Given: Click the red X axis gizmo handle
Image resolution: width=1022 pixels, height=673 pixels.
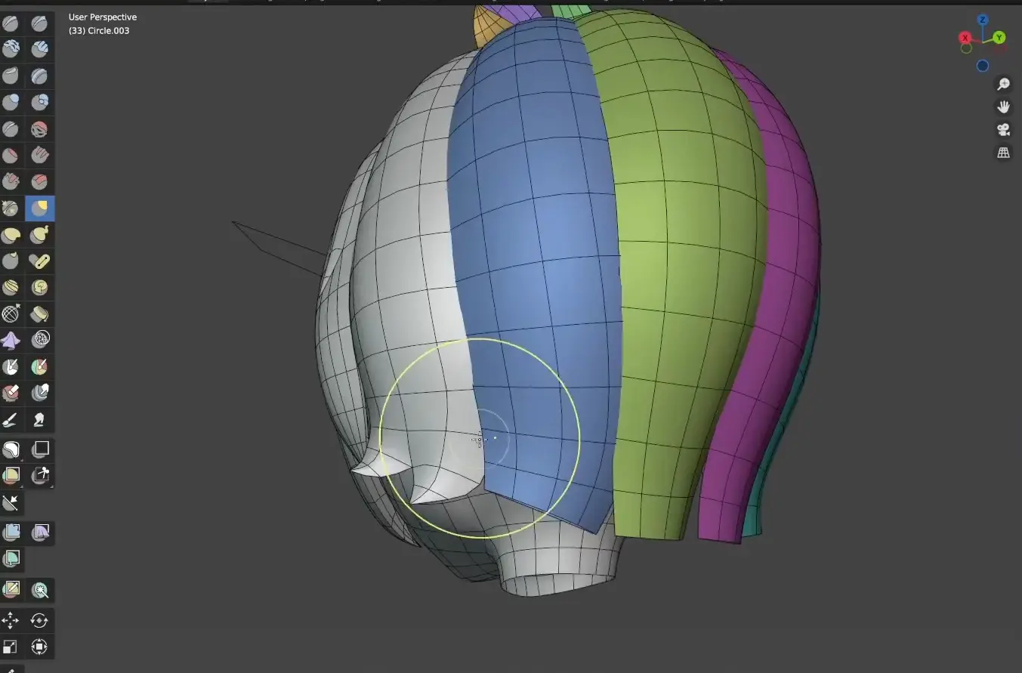Looking at the screenshot, I should point(965,38).
